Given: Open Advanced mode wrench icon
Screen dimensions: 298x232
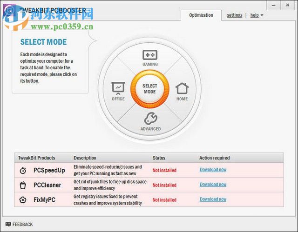Looking at the screenshot, I should tap(150, 119).
